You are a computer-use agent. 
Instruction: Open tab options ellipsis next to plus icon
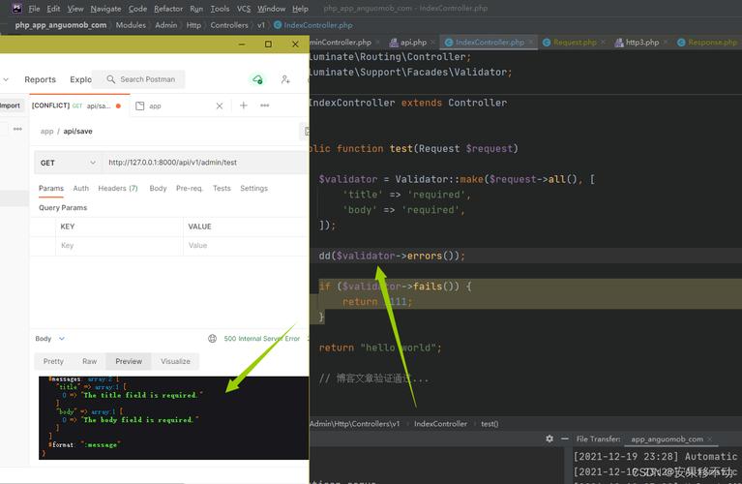(264, 106)
